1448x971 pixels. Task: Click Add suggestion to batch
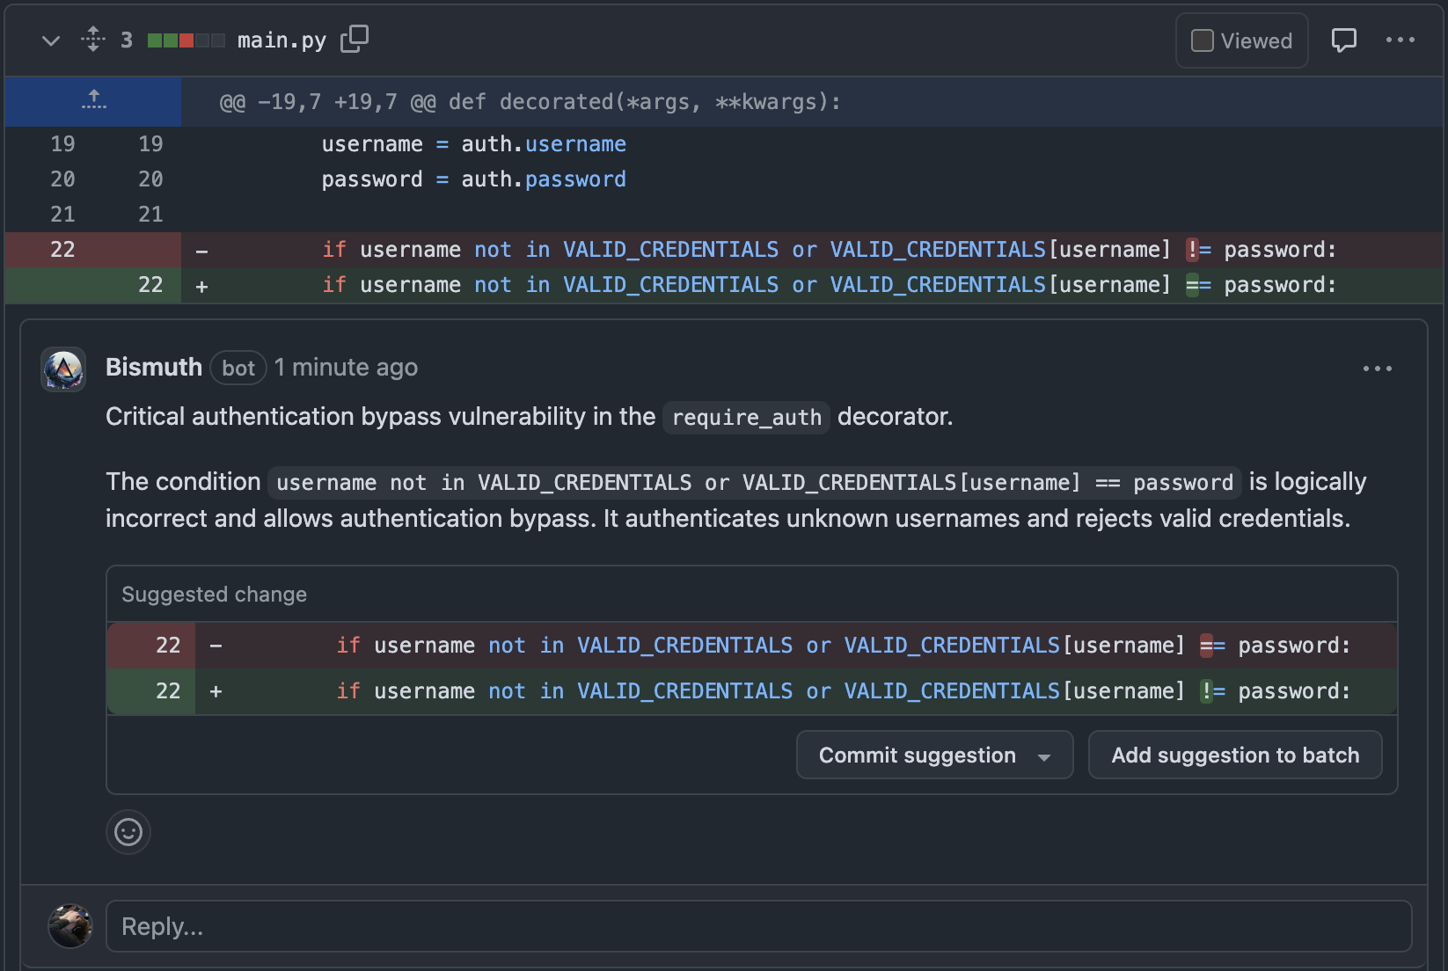[1234, 755]
